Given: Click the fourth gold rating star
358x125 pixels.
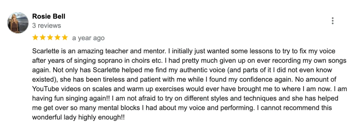Looking at the screenshot, I should (58, 38).
